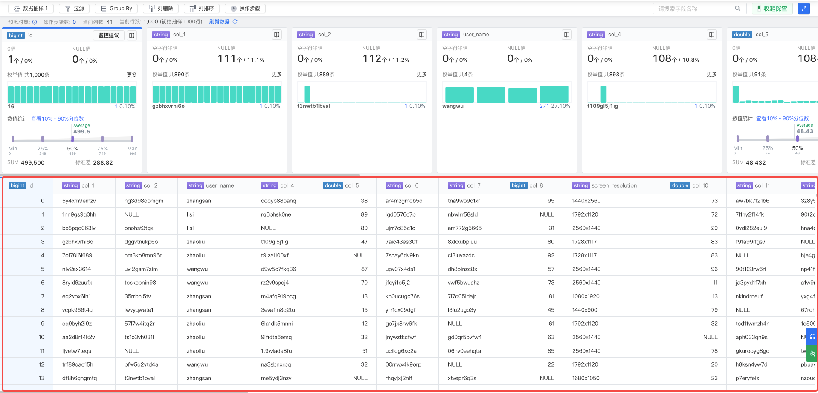Toggle the column layout icon on id card

click(132, 35)
